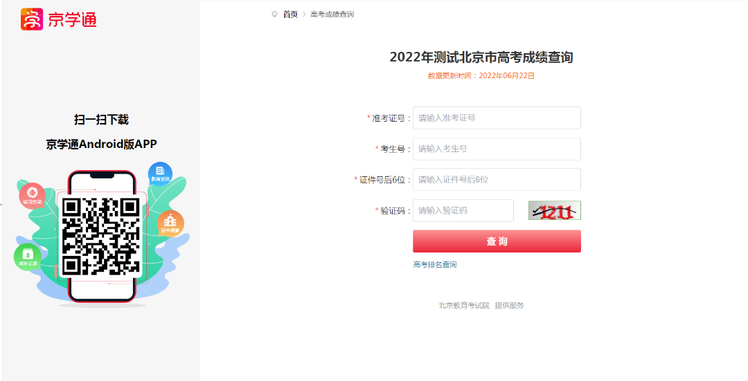Focus the 准考证号 input field
The width and height of the screenshot is (748, 381).
click(497, 118)
